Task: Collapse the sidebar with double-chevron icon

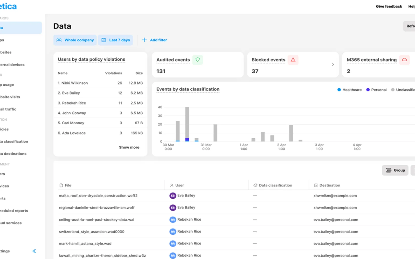Action: pos(34,251)
